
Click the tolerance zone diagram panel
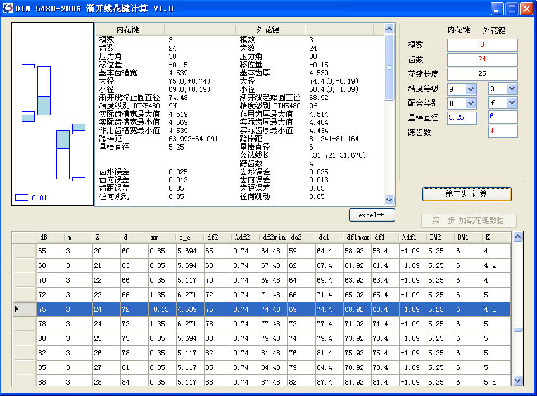[x=53, y=114]
